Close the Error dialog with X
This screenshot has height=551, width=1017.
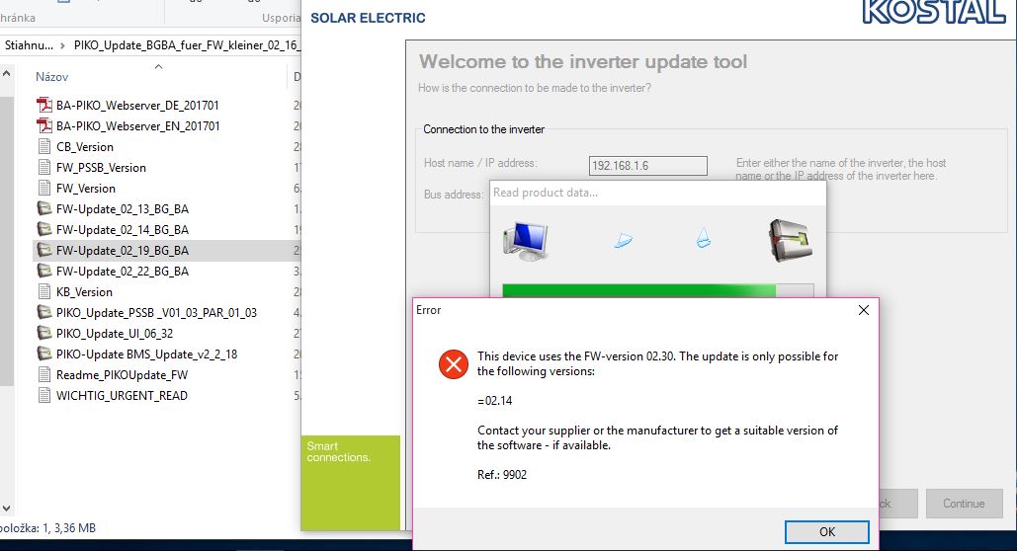[x=863, y=310]
